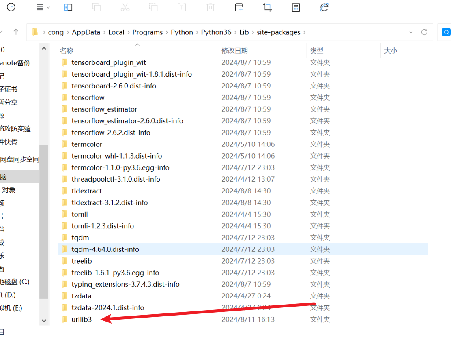Navigate to Python36 in breadcrumb
Screen dimensions: 451x337
(216, 32)
